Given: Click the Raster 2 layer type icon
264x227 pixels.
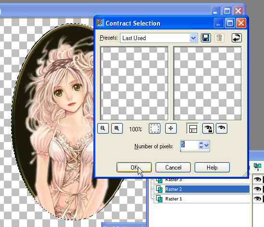Looking at the screenshot, I should click(x=159, y=189).
